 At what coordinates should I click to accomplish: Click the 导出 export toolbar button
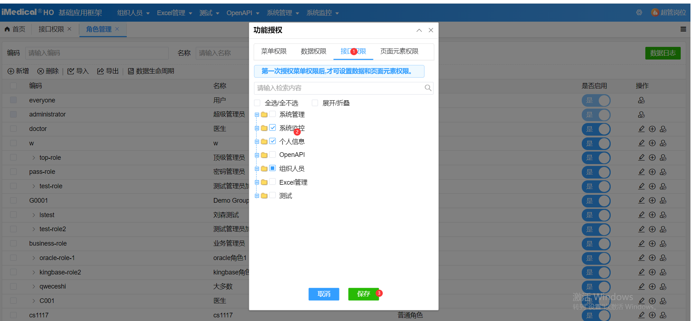coord(108,71)
